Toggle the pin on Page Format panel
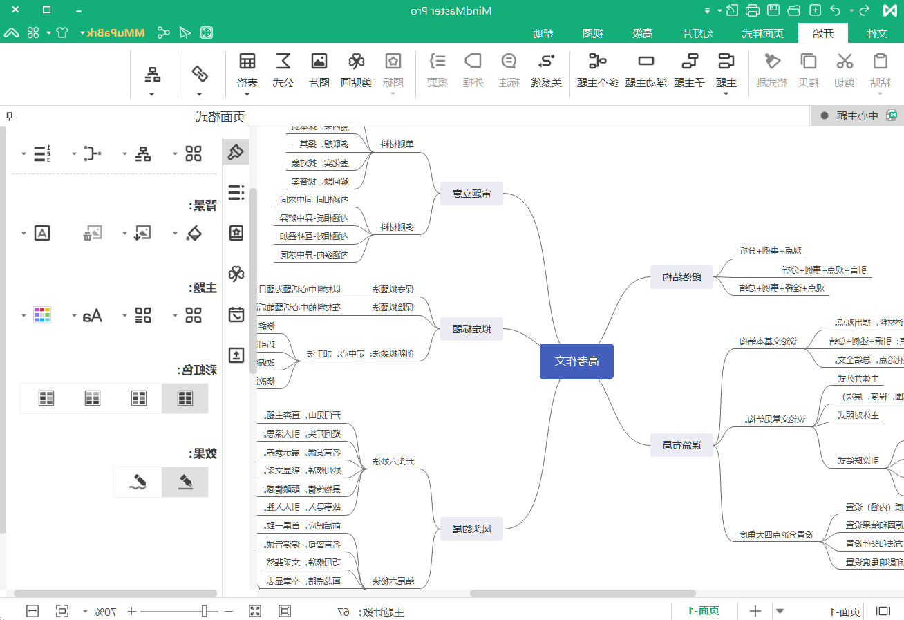904x620 pixels. coord(9,116)
